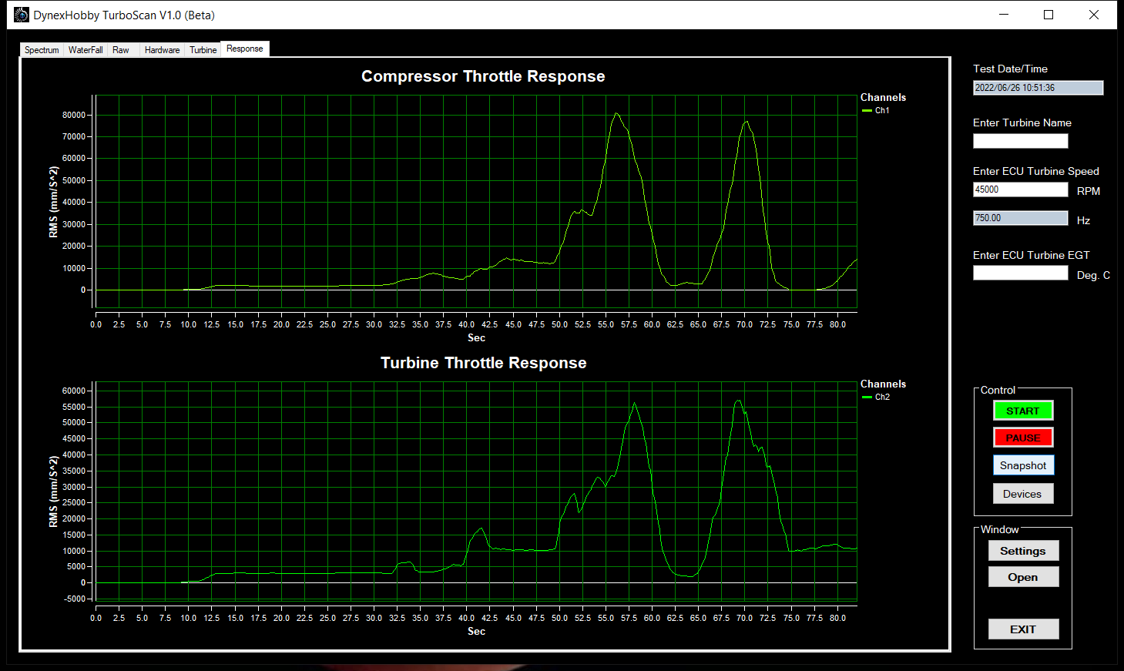
Task: Open the WaterFall tab
Action: point(86,50)
